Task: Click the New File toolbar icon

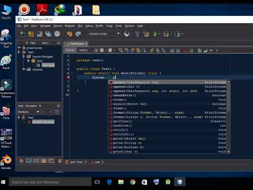Action: pyautogui.click(x=23, y=34)
